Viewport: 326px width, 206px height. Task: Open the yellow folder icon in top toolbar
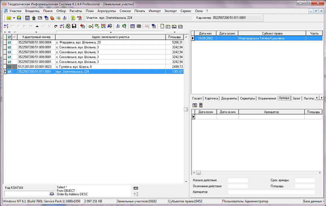(x=8, y=18)
